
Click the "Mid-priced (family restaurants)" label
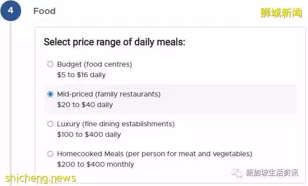pos(109,94)
